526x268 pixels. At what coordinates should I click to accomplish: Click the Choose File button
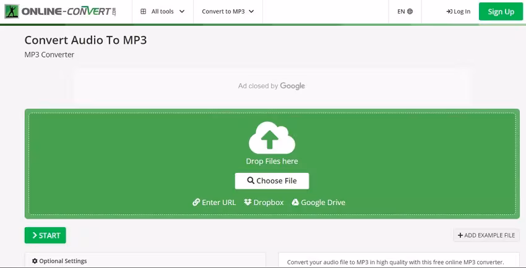pyautogui.click(x=272, y=181)
